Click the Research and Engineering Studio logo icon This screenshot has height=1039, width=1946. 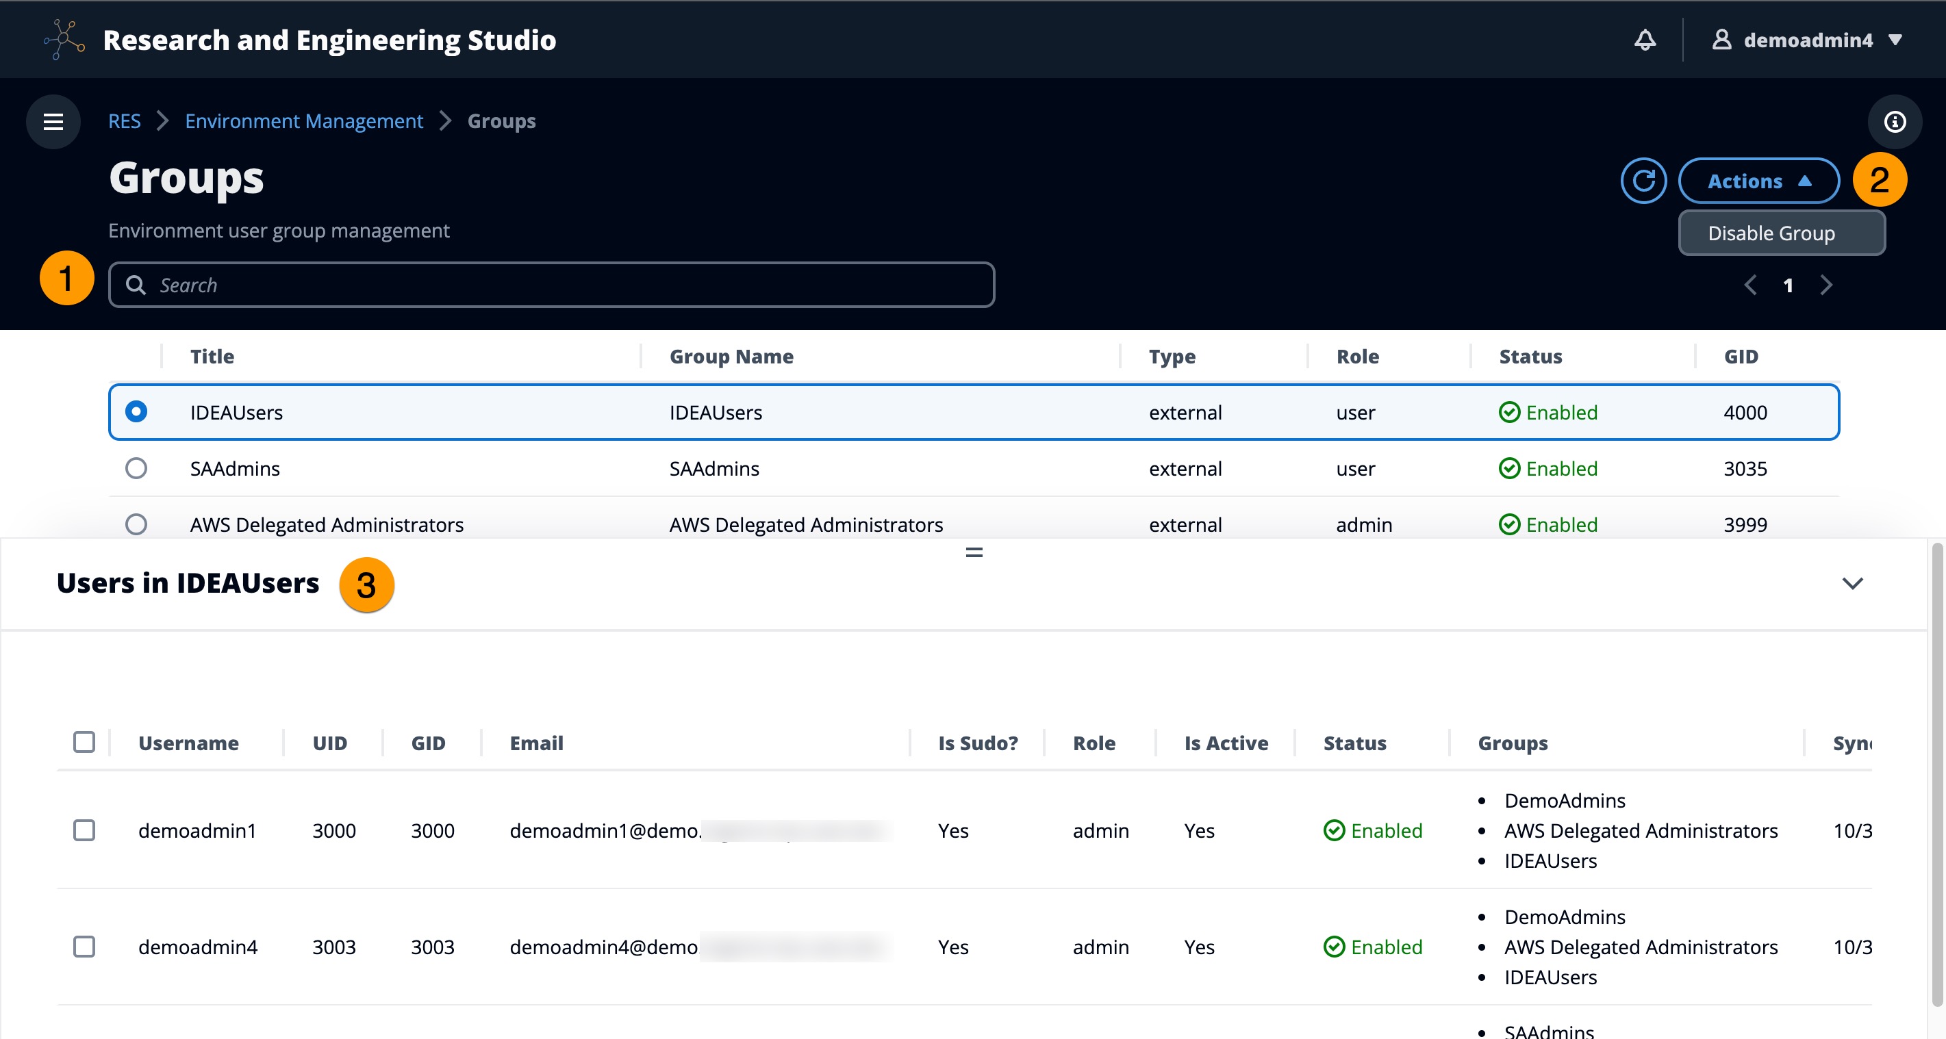(64, 39)
